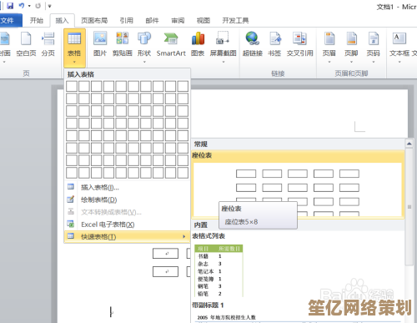Choose 绘制表格(D) menu entry
Image resolution: width=417 pixels, height=323 pixels.
[127, 199]
